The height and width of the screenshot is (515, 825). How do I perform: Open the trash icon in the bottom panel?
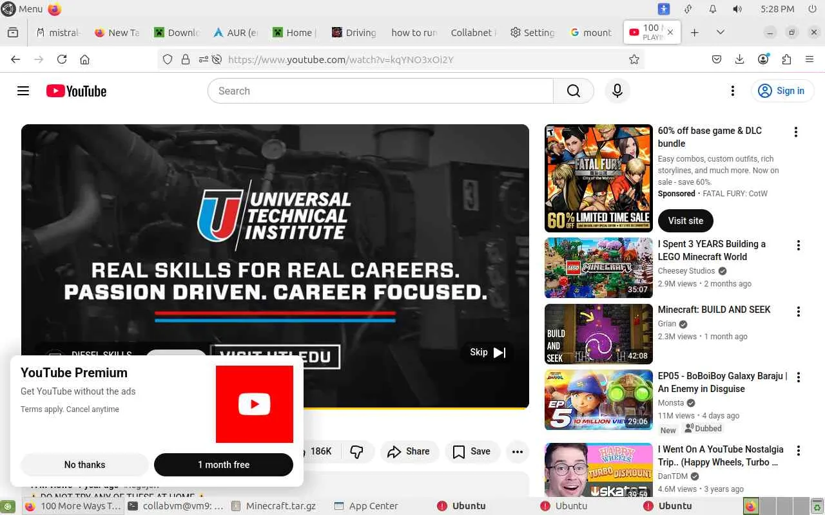pos(817,506)
